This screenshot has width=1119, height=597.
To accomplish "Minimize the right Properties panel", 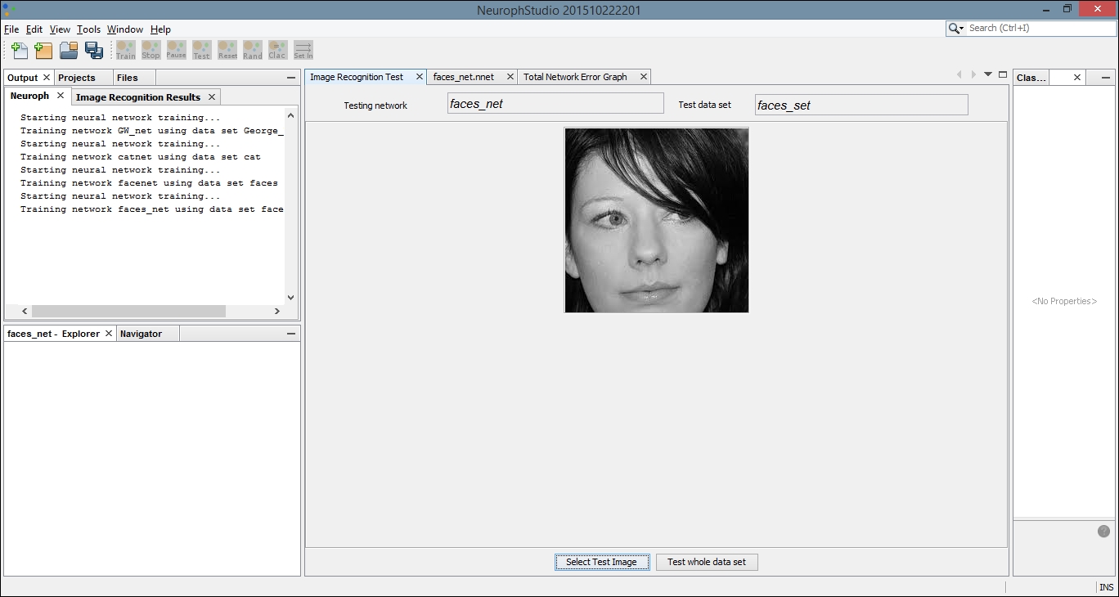I will [1105, 78].
